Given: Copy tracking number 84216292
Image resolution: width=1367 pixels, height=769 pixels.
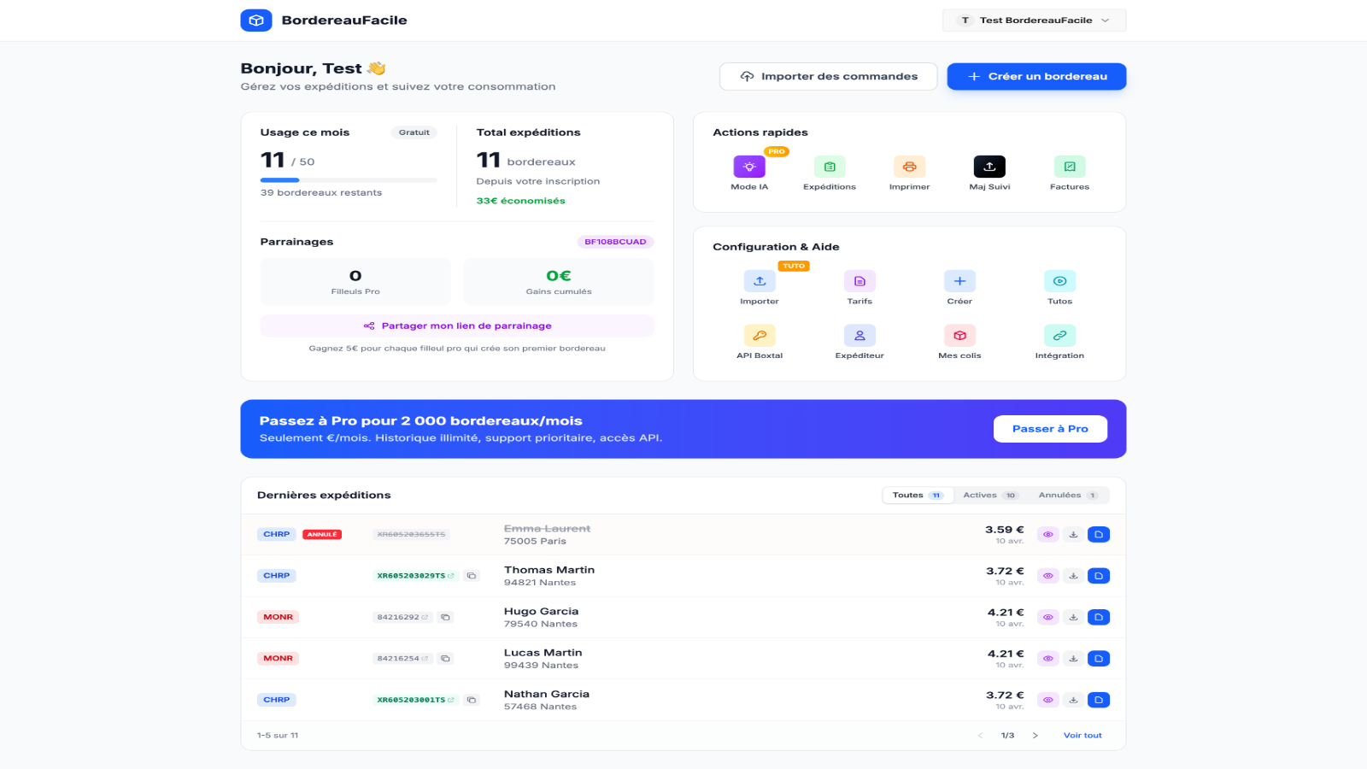Looking at the screenshot, I should 445,617.
